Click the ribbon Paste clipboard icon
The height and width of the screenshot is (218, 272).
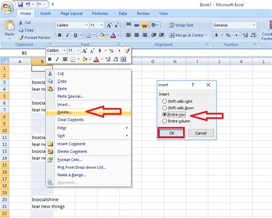9,26
